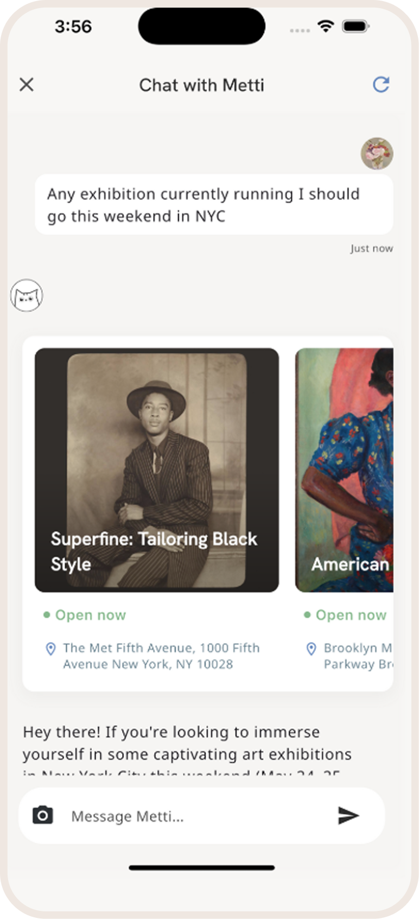The width and height of the screenshot is (419, 919).
Task: Tap the Met Fifth Avenue address link
Action: click(161, 656)
